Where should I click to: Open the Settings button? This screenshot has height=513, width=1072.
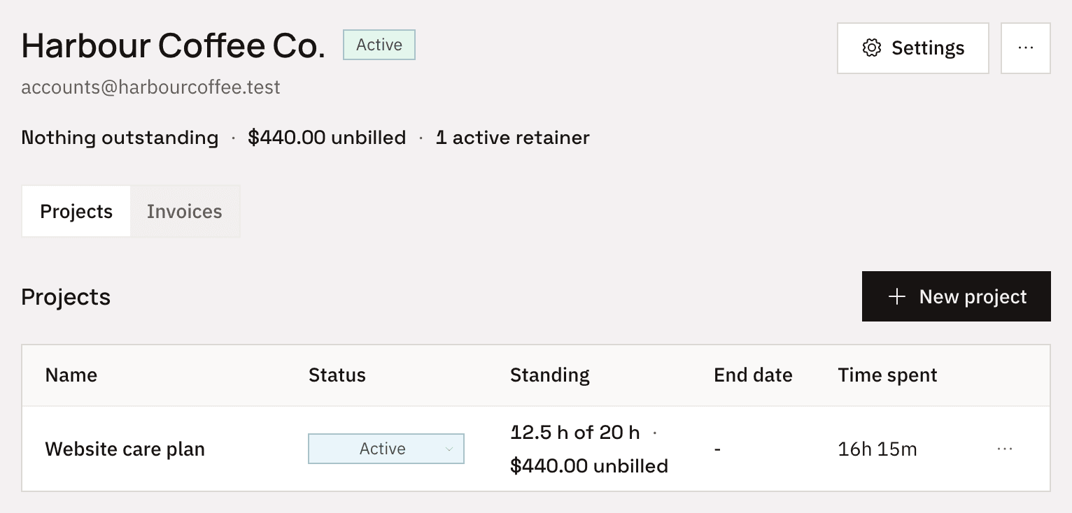click(913, 48)
